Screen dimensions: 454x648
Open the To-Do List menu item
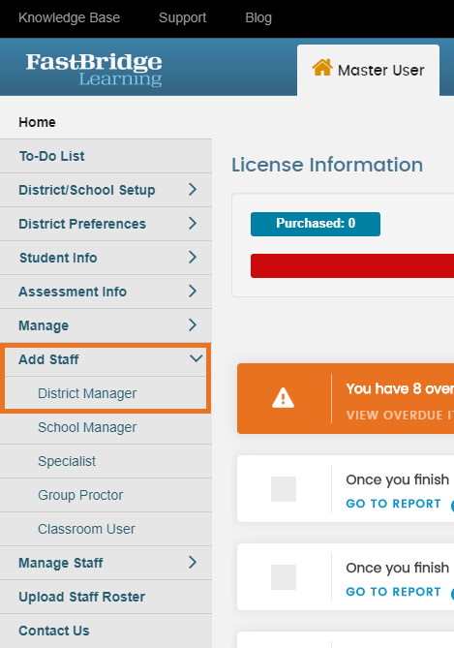(x=106, y=156)
